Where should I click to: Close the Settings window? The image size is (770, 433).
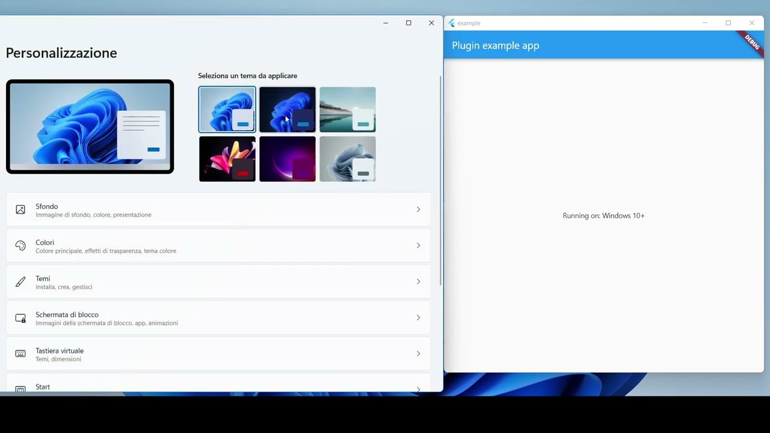tap(431, 23)
